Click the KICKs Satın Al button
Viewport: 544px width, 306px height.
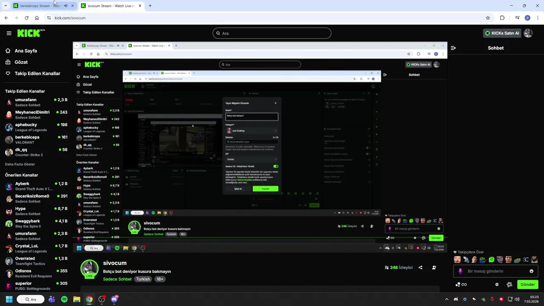pos(502,33)
